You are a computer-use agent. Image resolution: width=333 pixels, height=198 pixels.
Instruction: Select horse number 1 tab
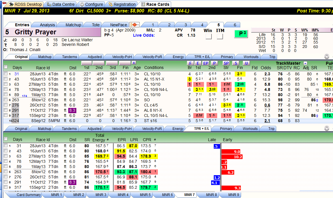153,25
